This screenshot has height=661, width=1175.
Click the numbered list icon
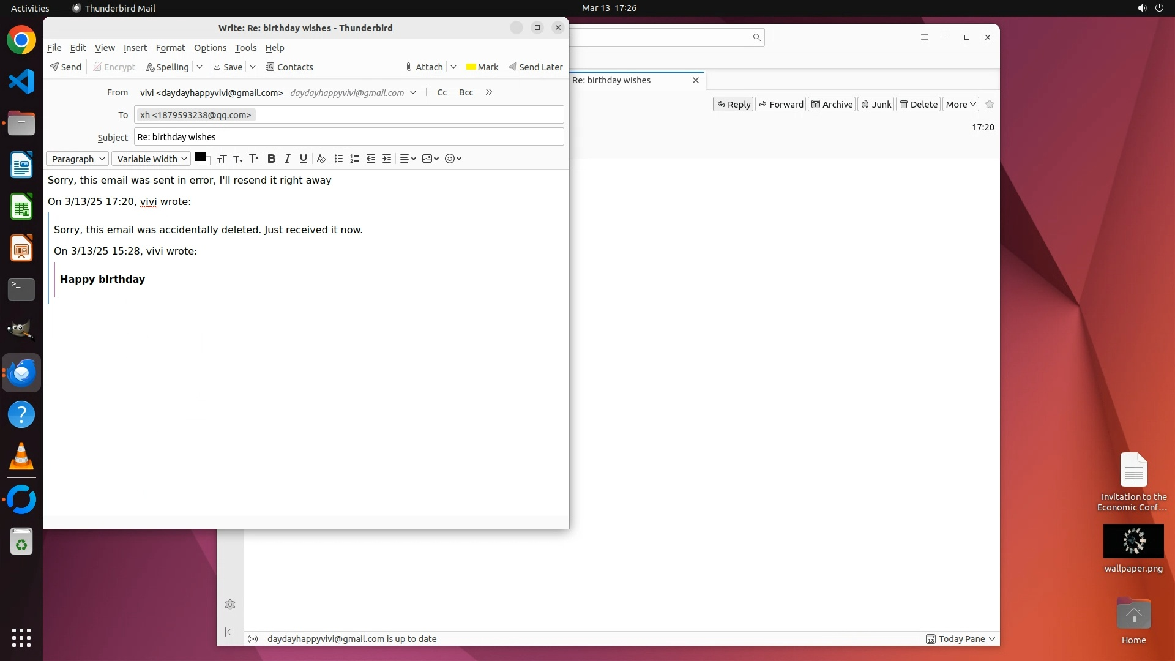[x=354, y=159]
